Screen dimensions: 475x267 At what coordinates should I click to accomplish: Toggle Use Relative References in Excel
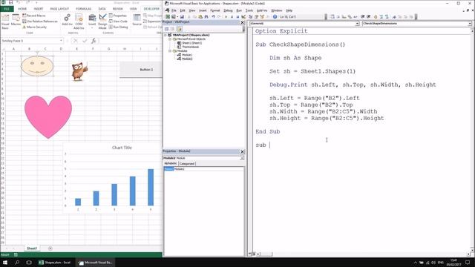pos(40,22)
